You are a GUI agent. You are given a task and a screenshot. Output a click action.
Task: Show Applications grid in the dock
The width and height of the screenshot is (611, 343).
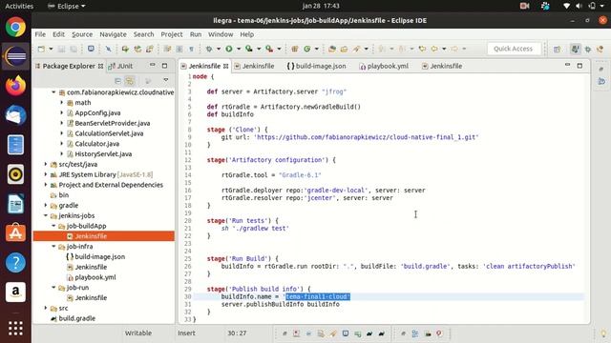tap(15, 329)
